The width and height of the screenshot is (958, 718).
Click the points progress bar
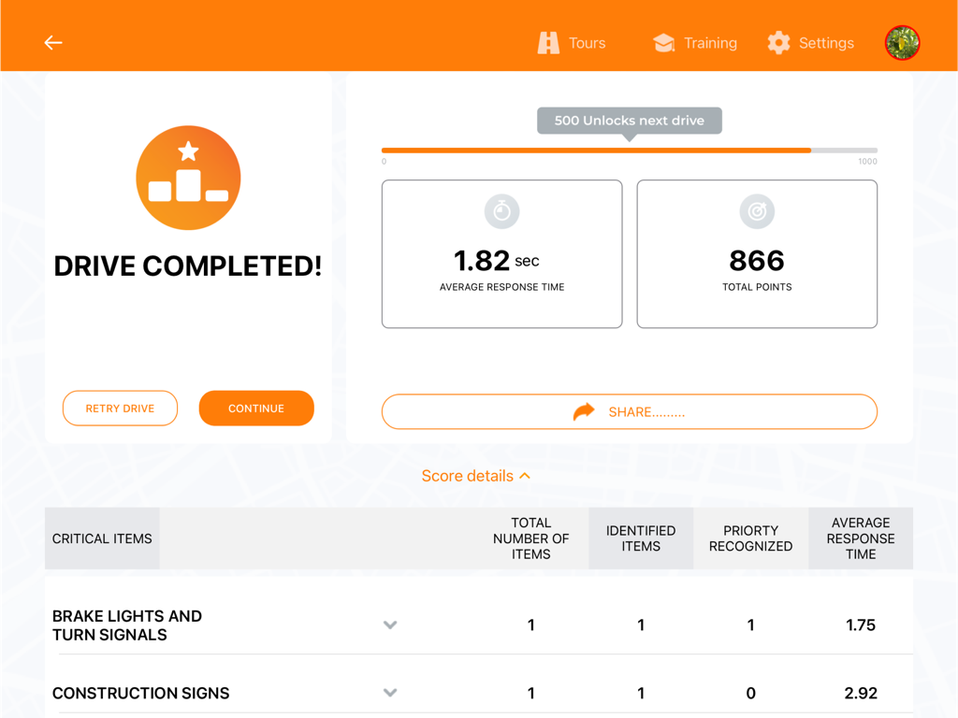(x=629, y=151)
